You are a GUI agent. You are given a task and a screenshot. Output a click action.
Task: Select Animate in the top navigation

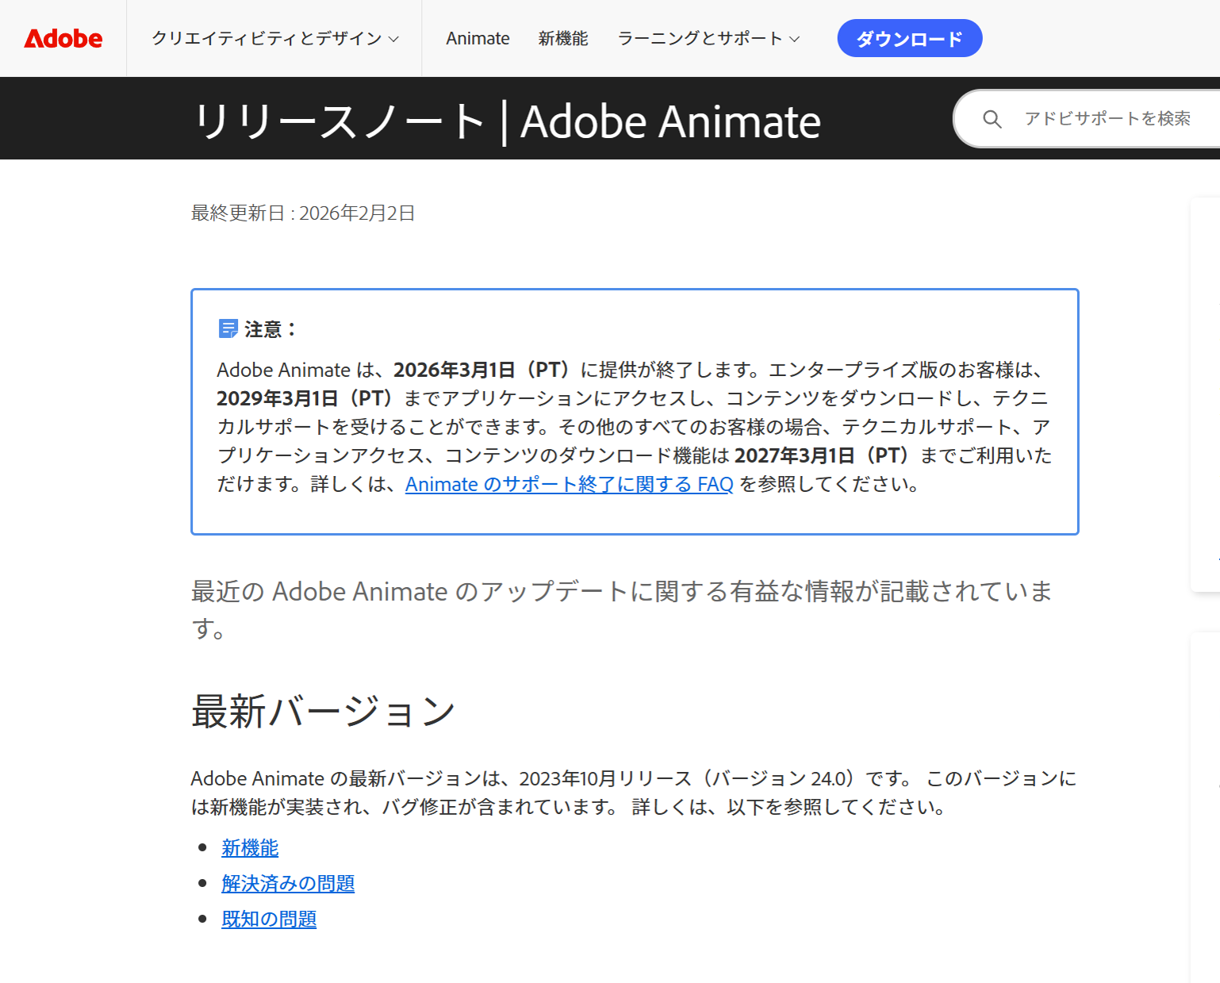478,38
